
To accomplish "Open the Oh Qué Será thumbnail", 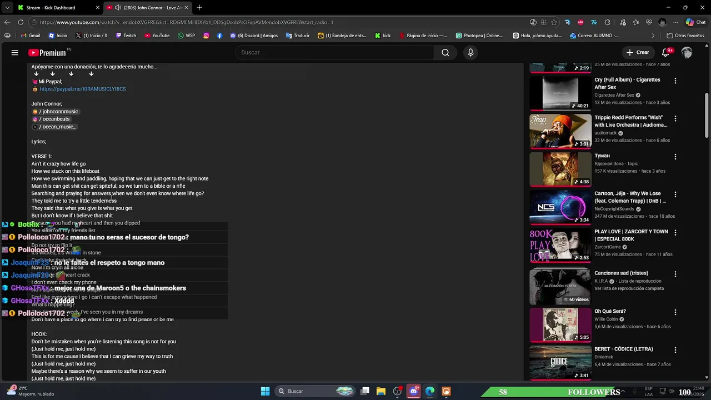I will [x=560, y=324].
